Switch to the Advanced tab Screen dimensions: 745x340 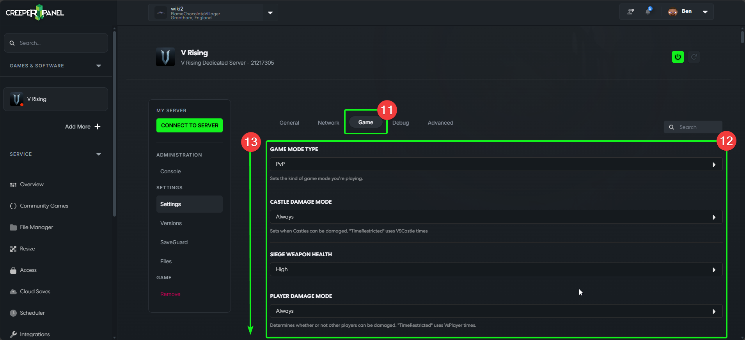(x=440, y=123)
